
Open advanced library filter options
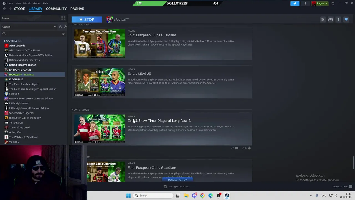[63, 34]
